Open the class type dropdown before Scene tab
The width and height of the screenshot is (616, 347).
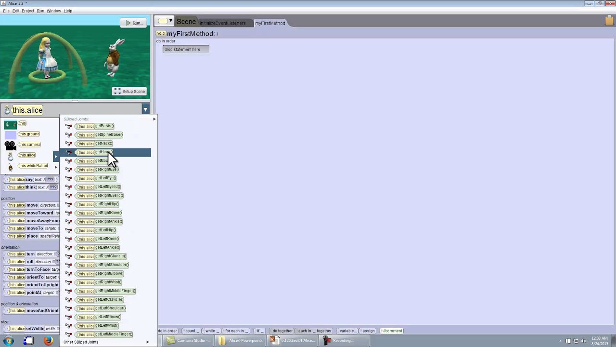(x=165, y=21)
